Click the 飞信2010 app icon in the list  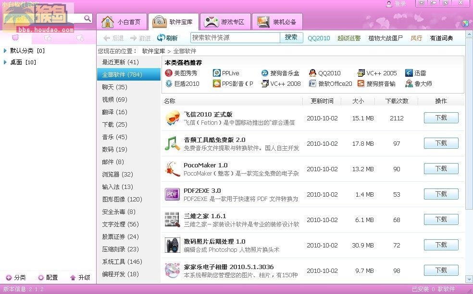(173, 118)
